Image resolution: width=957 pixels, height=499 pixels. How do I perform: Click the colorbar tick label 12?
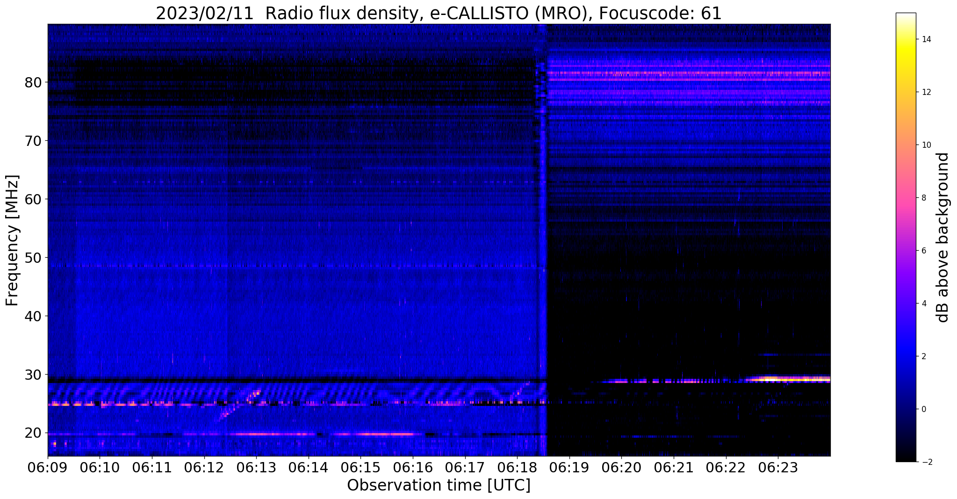tap(926, 92)
